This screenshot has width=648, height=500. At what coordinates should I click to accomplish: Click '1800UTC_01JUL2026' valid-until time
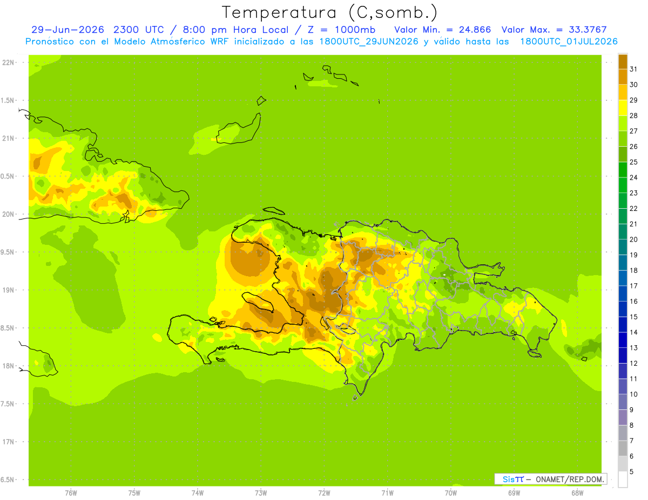[x=568, y=42]
